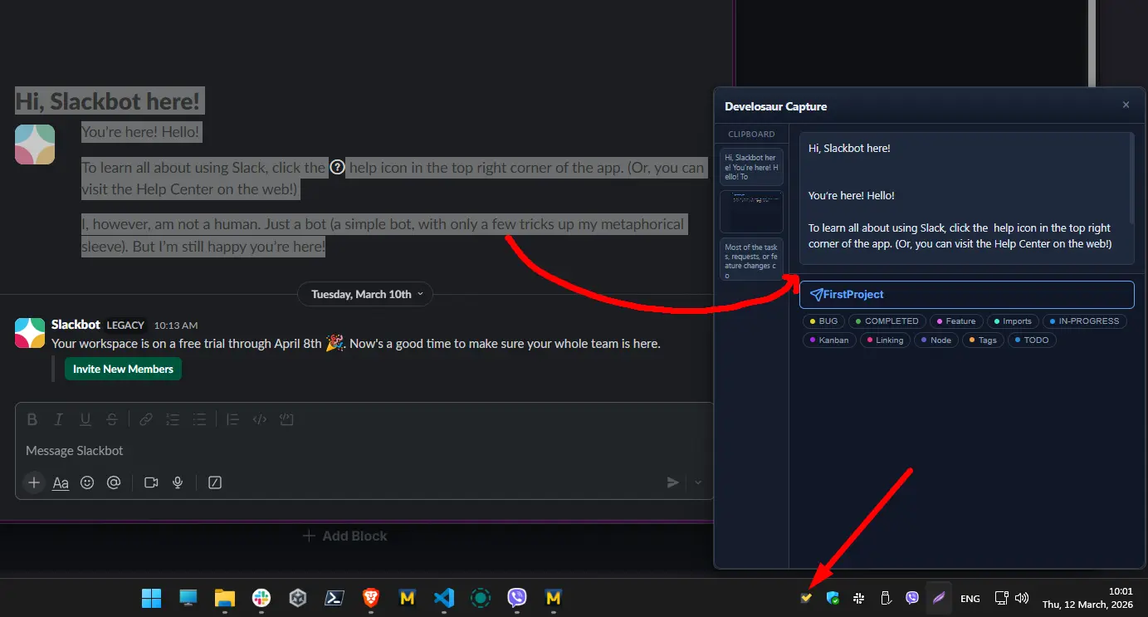Click the yellow checkmark tray icon

coord(805,598)
